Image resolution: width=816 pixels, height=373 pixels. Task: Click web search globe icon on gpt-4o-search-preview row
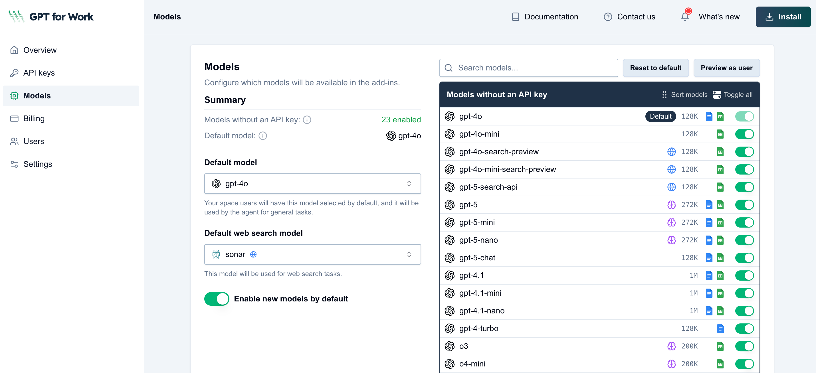pyautogui.click(x=671, y=152)
